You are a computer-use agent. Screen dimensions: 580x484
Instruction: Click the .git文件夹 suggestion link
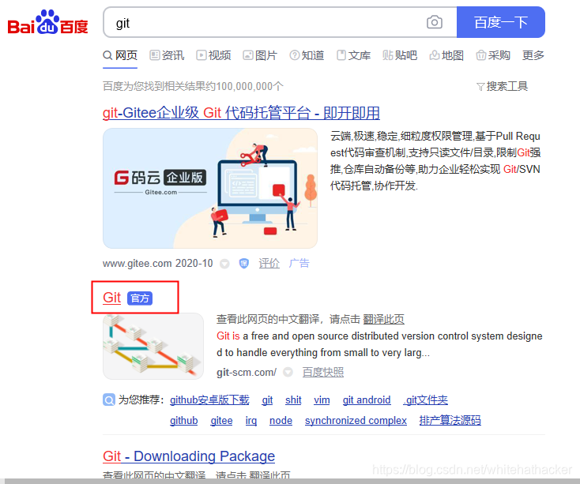(425, 400)
